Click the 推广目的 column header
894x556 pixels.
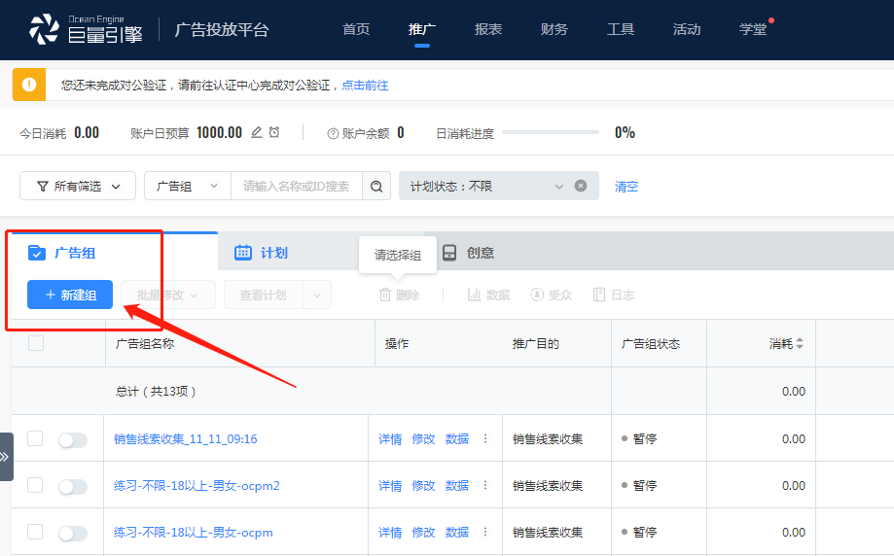click(535, 343)
